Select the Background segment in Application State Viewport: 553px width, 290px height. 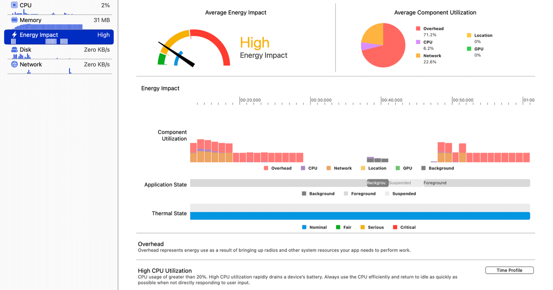pyautogui.click(x=377, y=183)
